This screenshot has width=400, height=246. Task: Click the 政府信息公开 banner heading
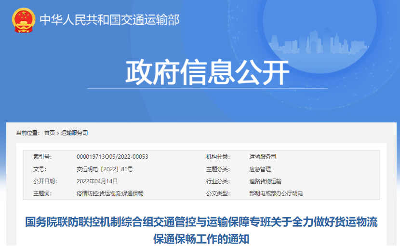207,72
